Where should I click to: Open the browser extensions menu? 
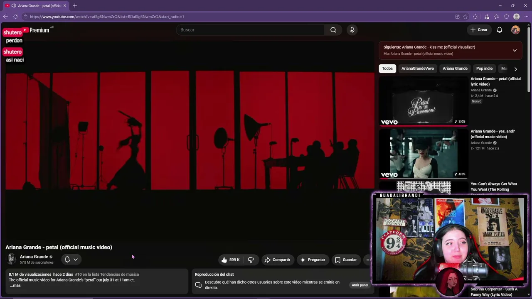475,17
